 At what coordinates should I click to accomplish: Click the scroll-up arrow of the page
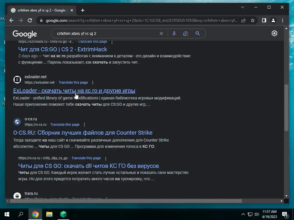point(286,29)
